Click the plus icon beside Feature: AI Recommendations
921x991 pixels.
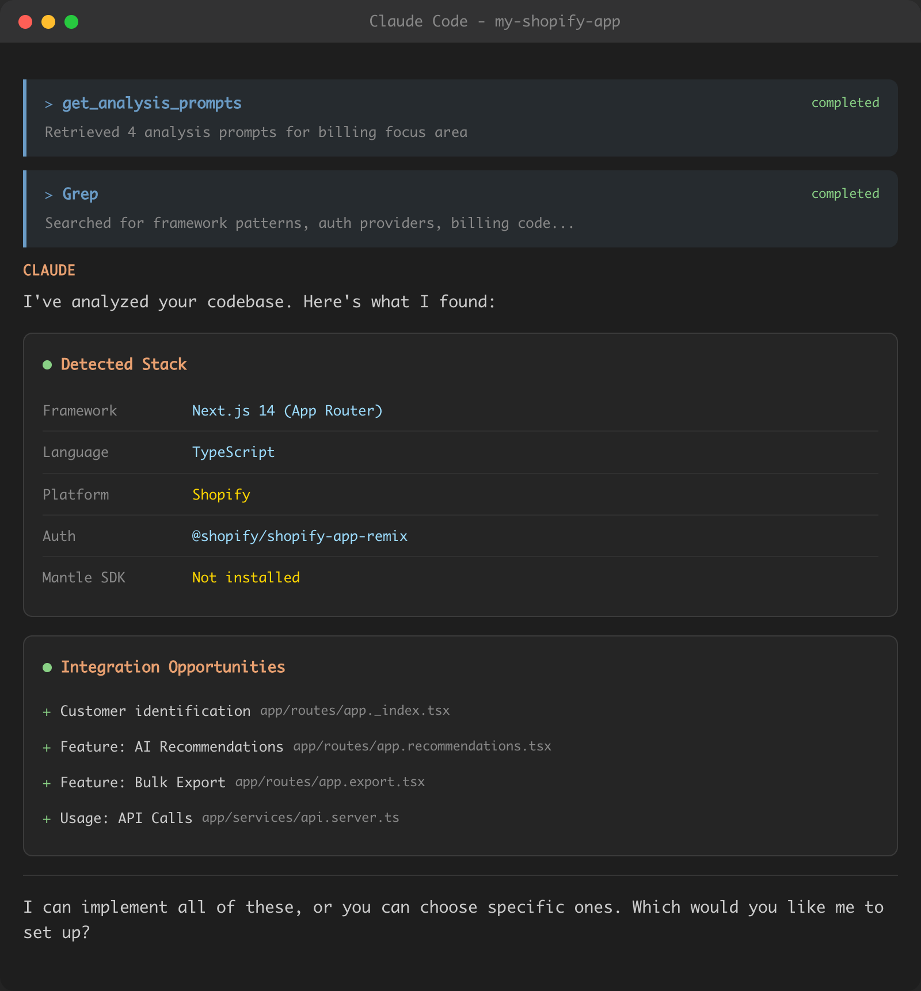[47, 747]
